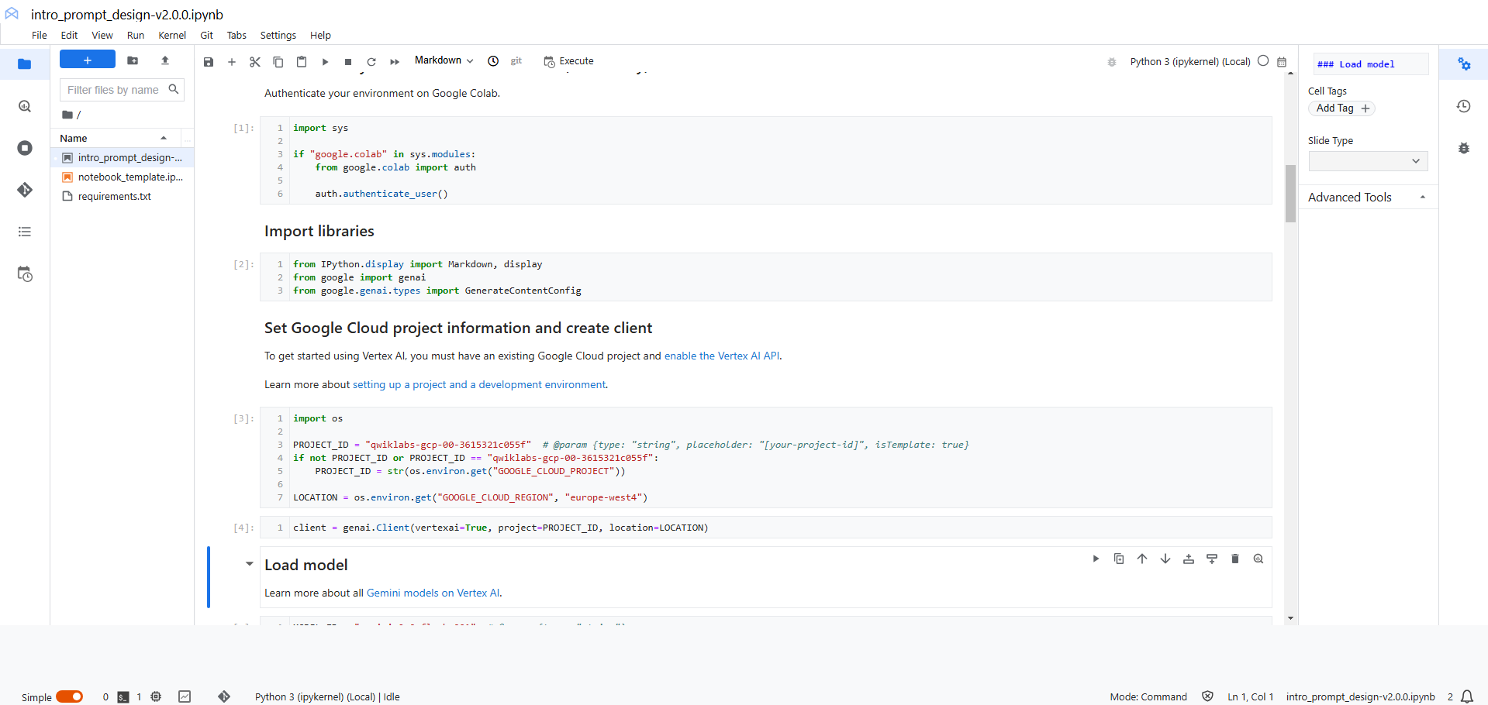Cut the selected cell
The width and height of the screenshot is (1488, 705).
point(255,62)
